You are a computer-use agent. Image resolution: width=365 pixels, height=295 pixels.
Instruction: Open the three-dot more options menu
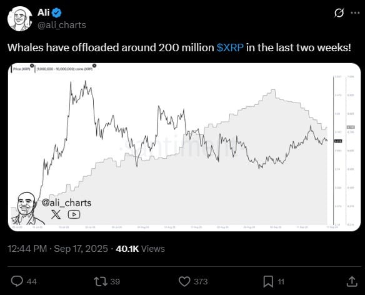(x=355, y=12)
